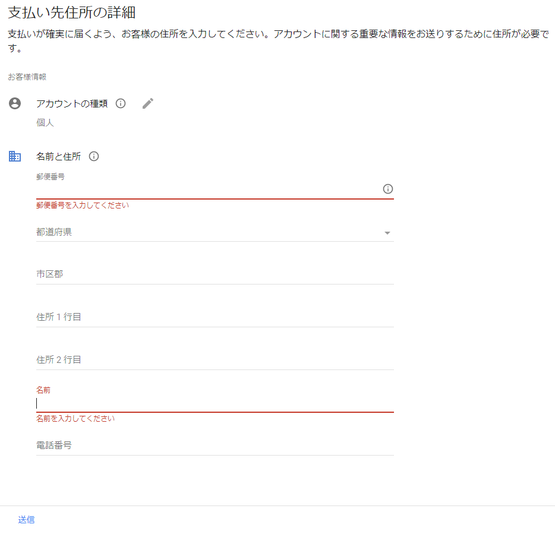Click the 名前を入力してください error text

tap(75, 418)
